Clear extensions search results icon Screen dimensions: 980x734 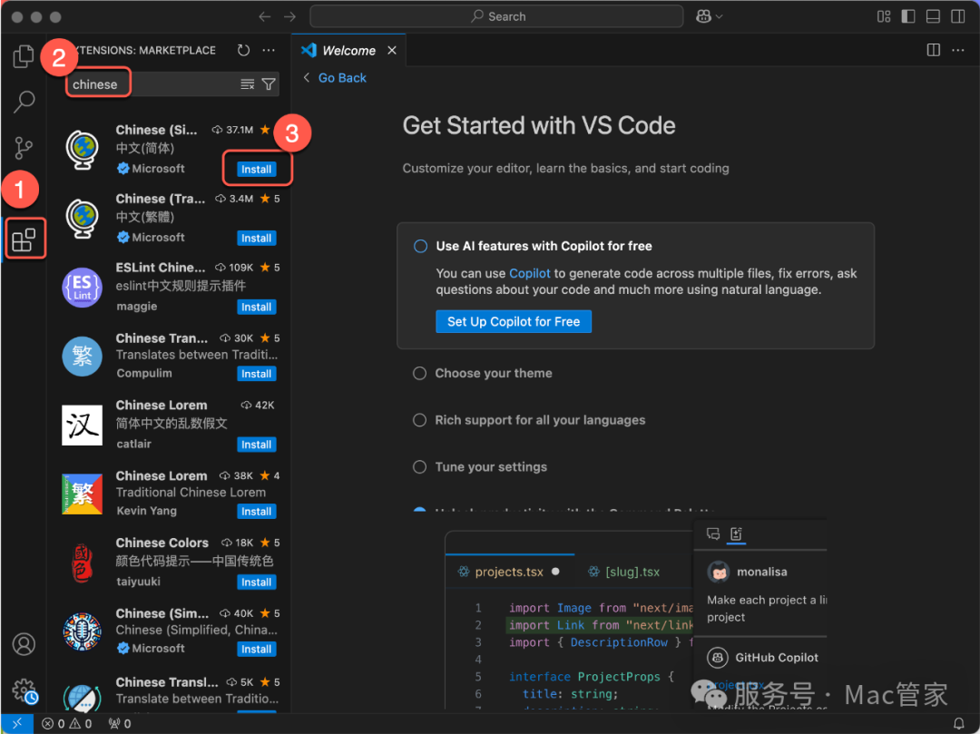248,84
